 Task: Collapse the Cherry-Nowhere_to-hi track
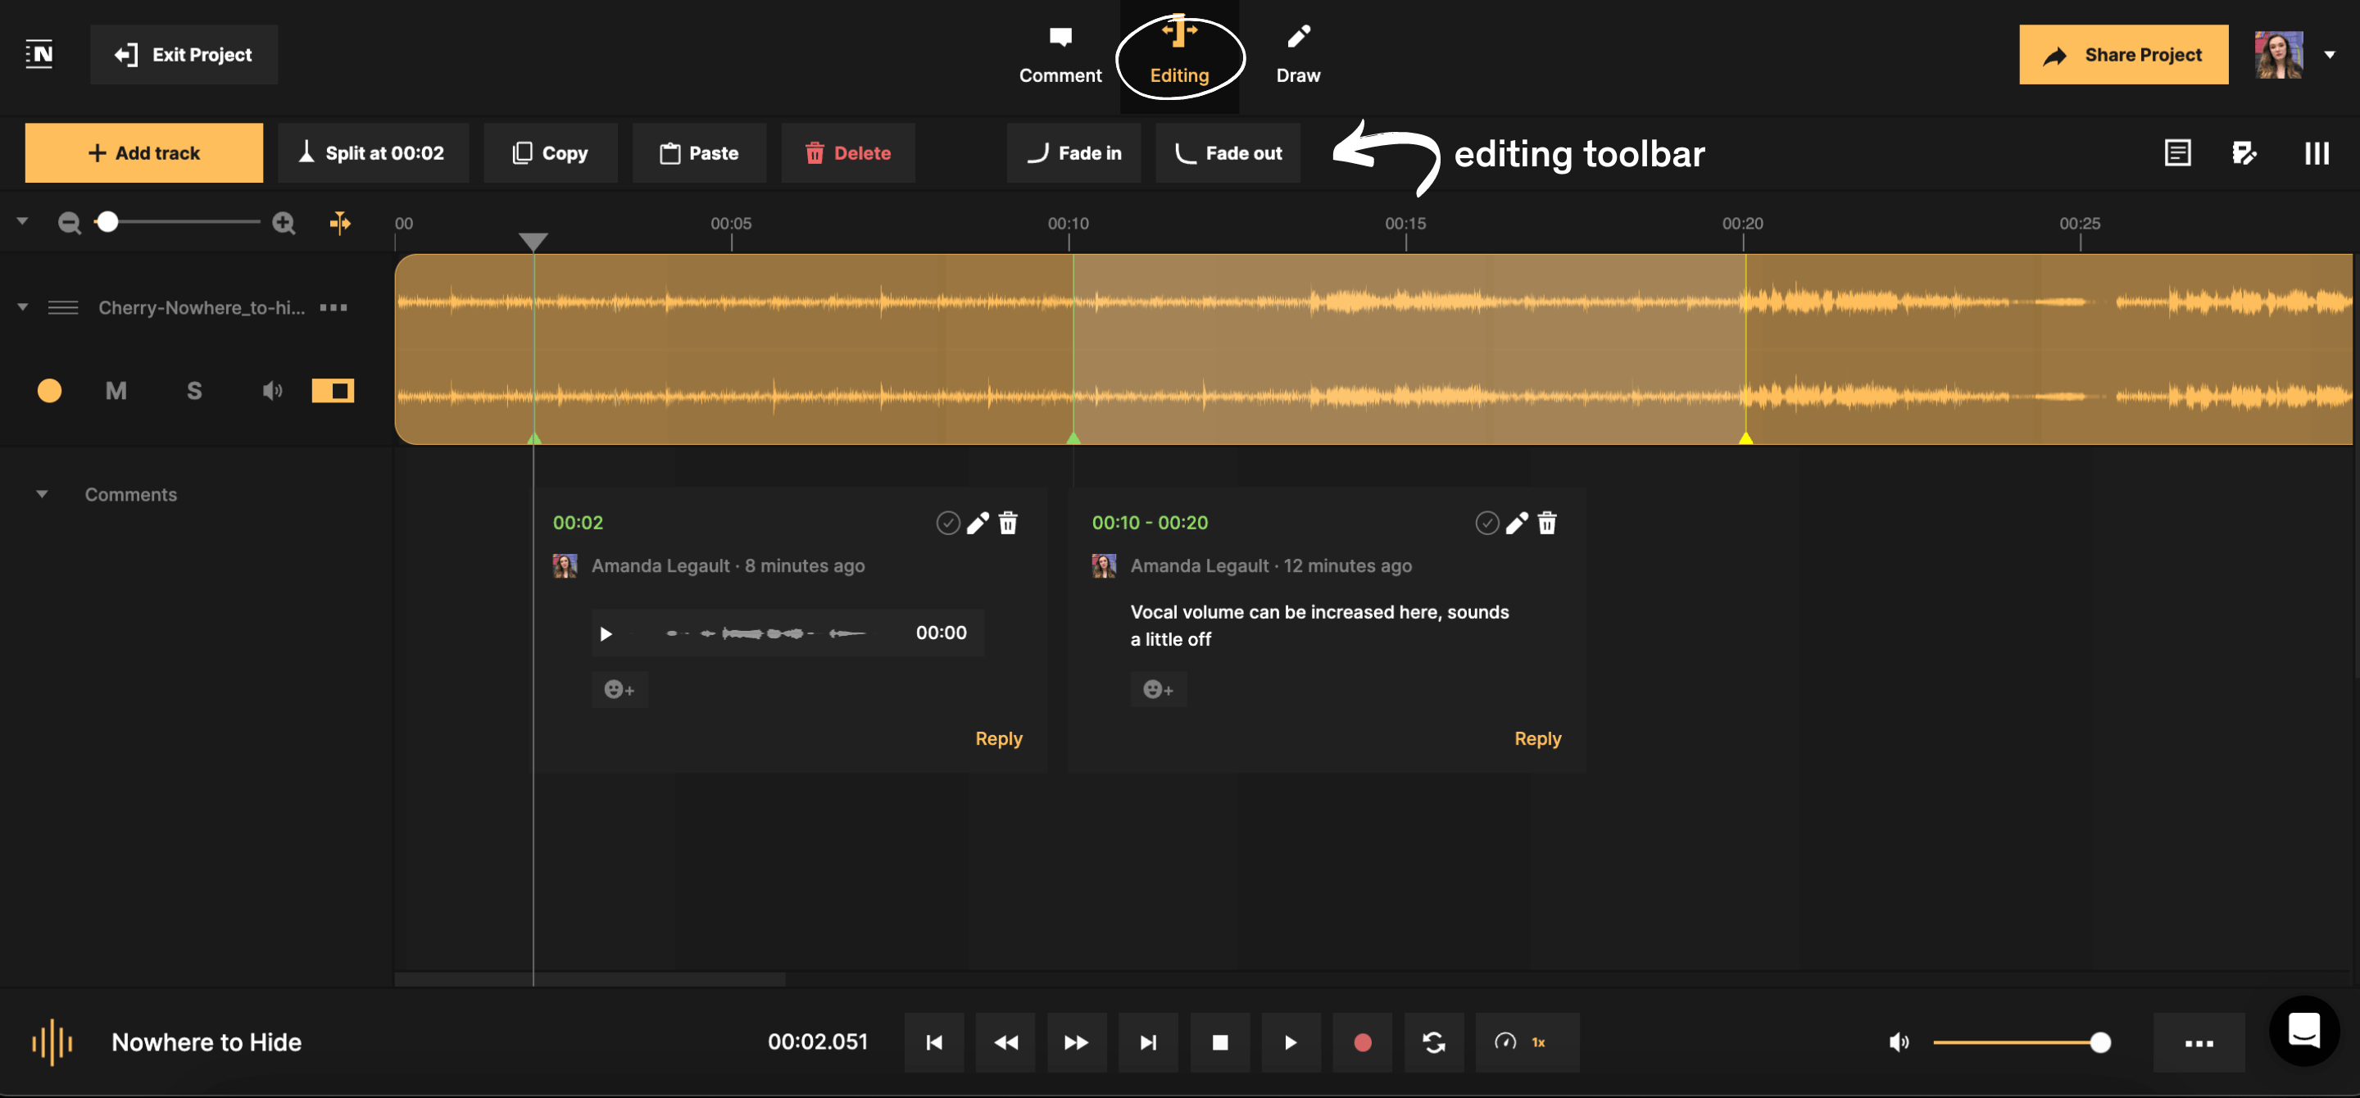click(21, 306)
